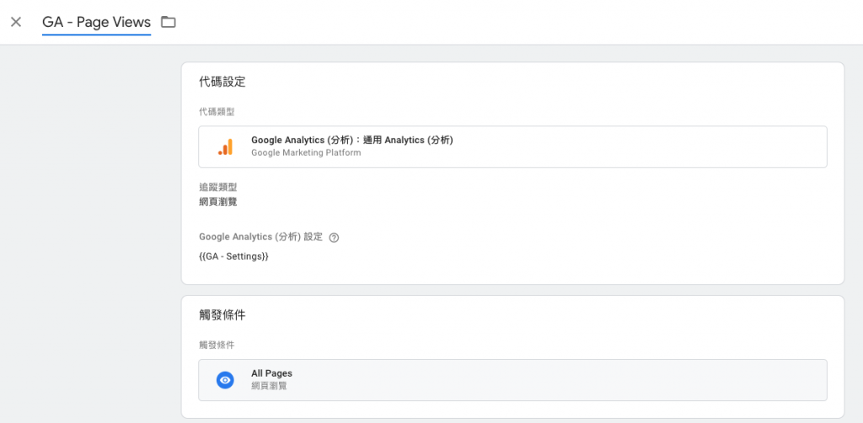Viewport: 863px width, 423px height.
Task: Click the 網頁瀏覽 subtitle under All Pages
Action: click(x=269, y=386)
